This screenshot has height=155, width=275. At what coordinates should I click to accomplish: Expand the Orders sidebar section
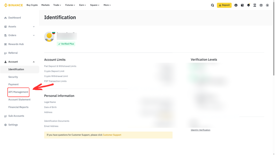34,35
